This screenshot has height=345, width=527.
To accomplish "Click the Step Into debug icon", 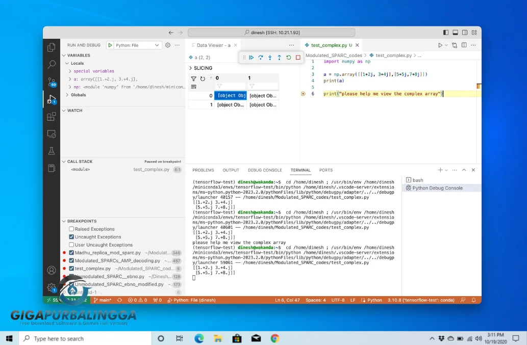I will [x=270, y=57].
